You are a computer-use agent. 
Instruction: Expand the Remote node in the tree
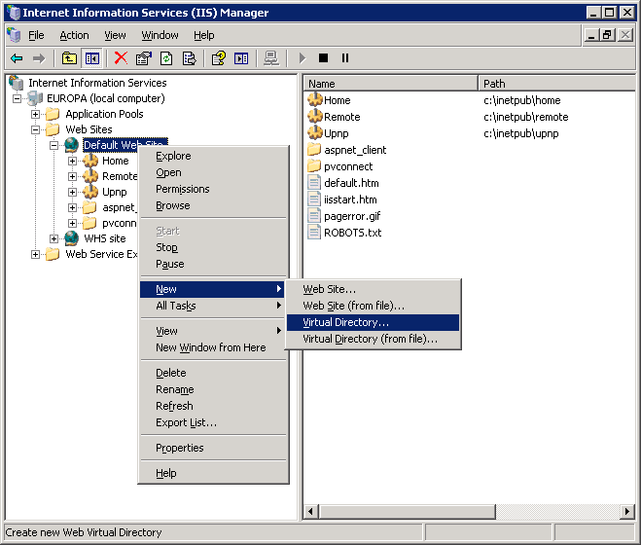pos(72,176)
